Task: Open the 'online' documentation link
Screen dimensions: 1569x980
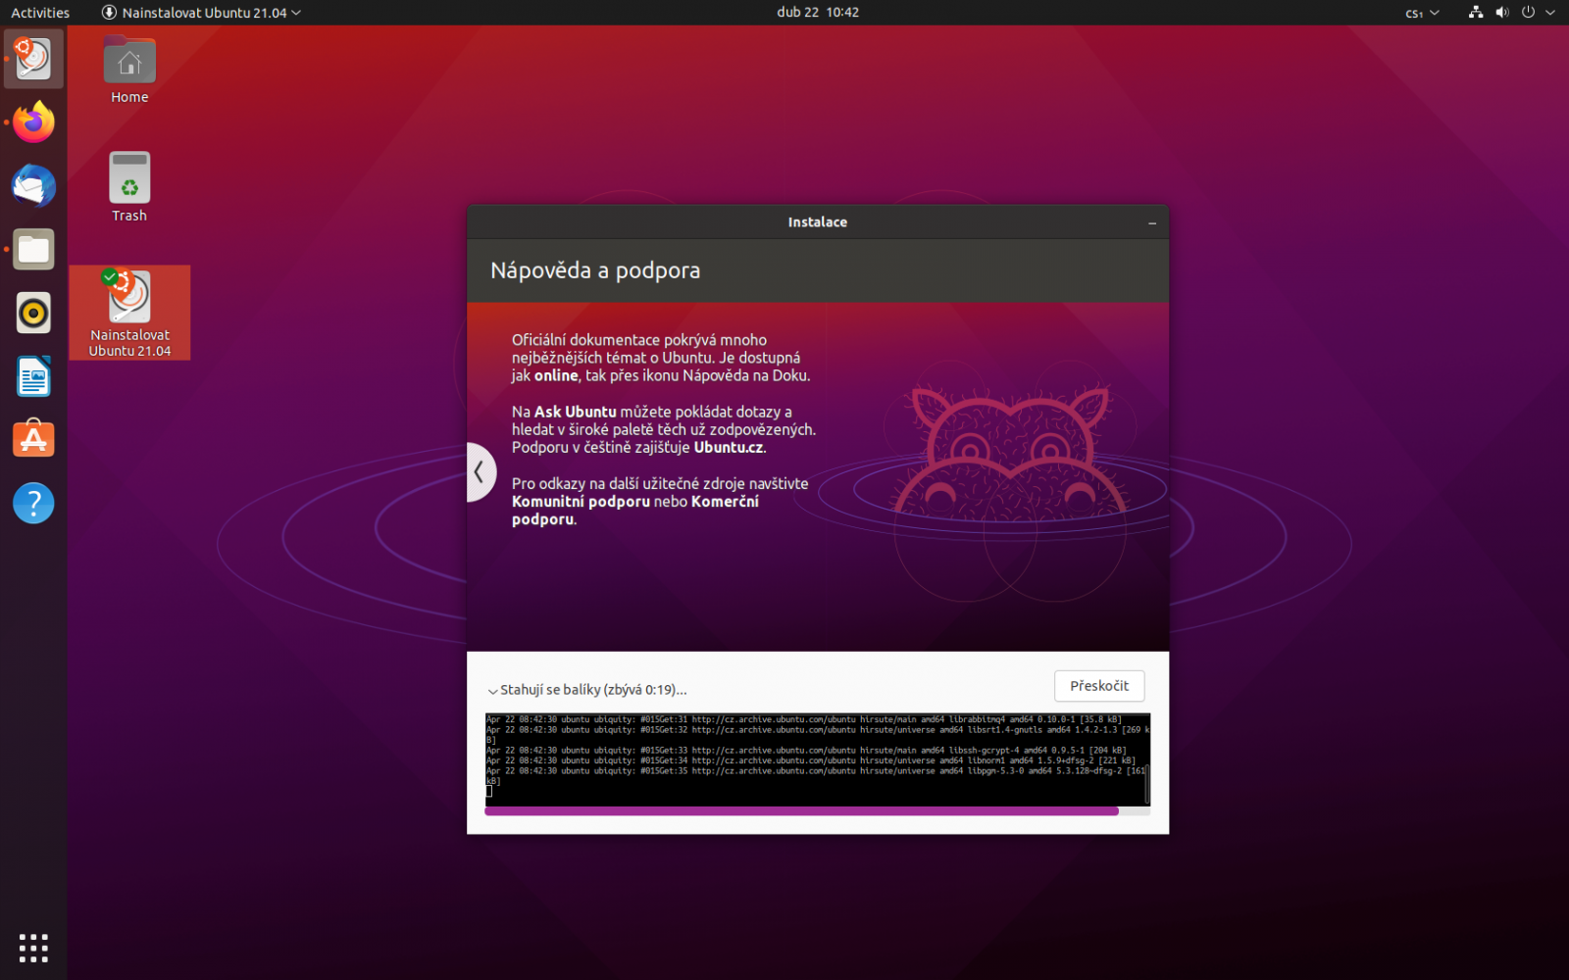Action: point(559,375)
